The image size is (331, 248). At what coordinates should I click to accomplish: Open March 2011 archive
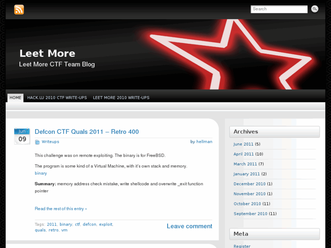coord(245,164)
